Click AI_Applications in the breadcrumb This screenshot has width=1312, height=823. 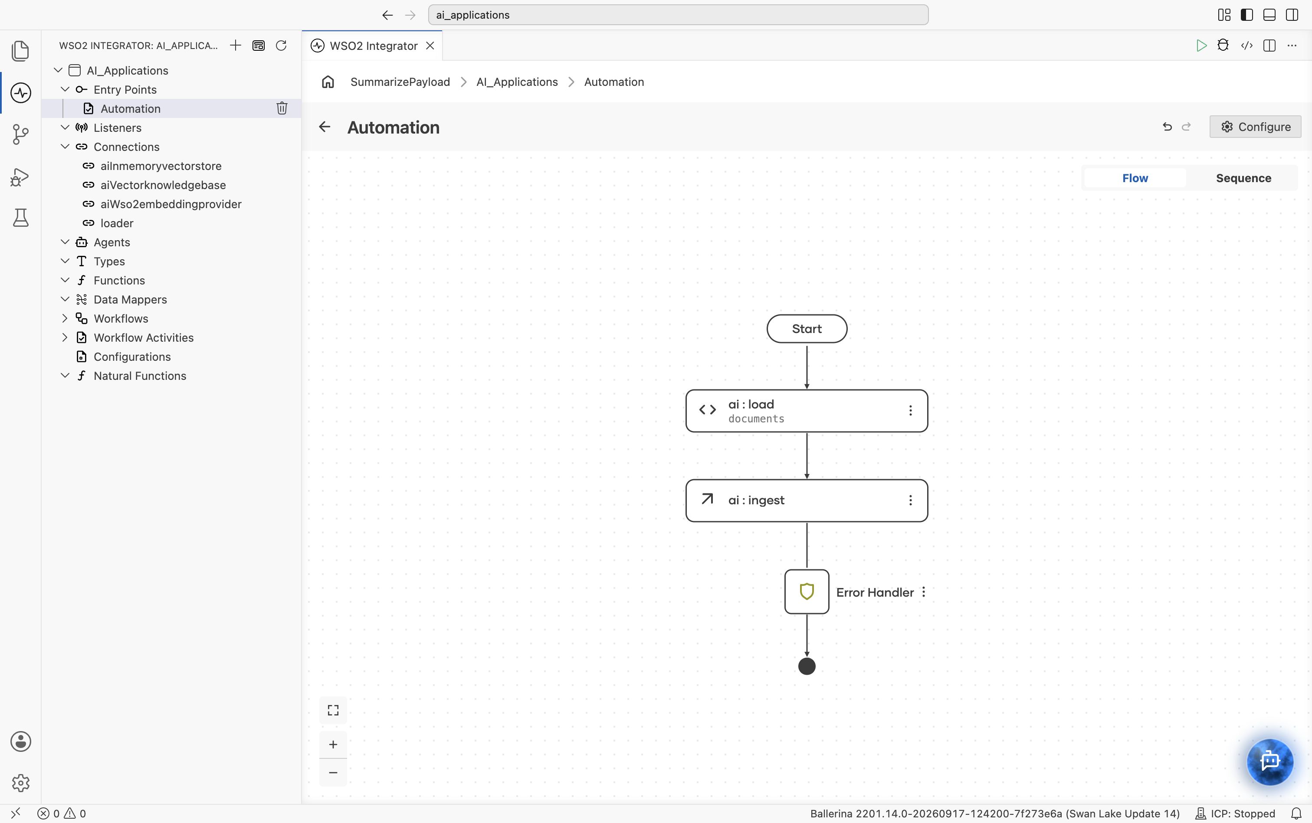pyautogui.click(x=517, y=82)
